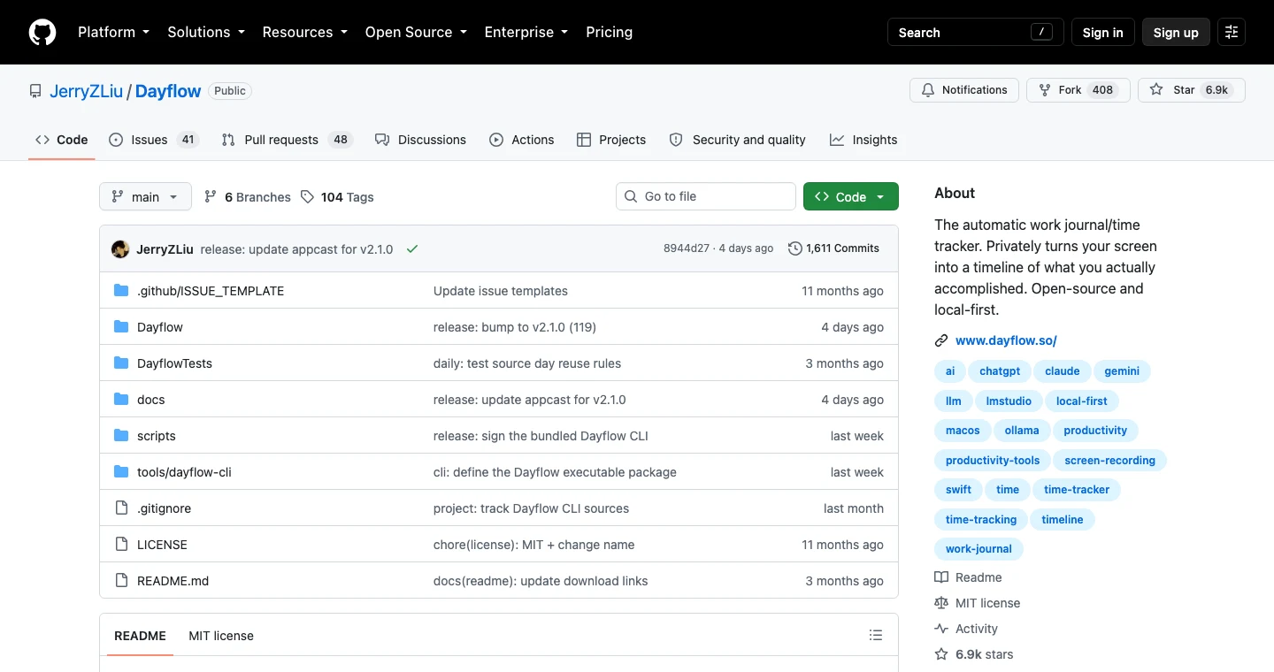Switch to the MIT license tab
The height and width of the screenshot is (672, 1274).
coord(221,636)
